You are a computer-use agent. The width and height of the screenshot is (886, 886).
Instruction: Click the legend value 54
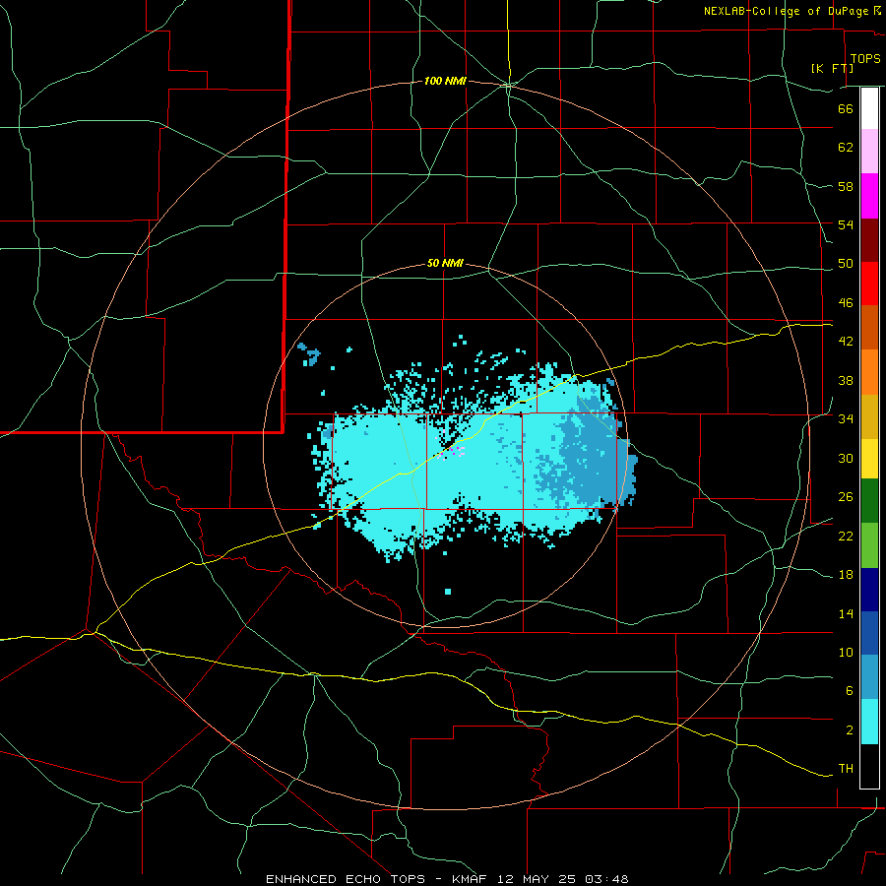(x=846, y=224)
